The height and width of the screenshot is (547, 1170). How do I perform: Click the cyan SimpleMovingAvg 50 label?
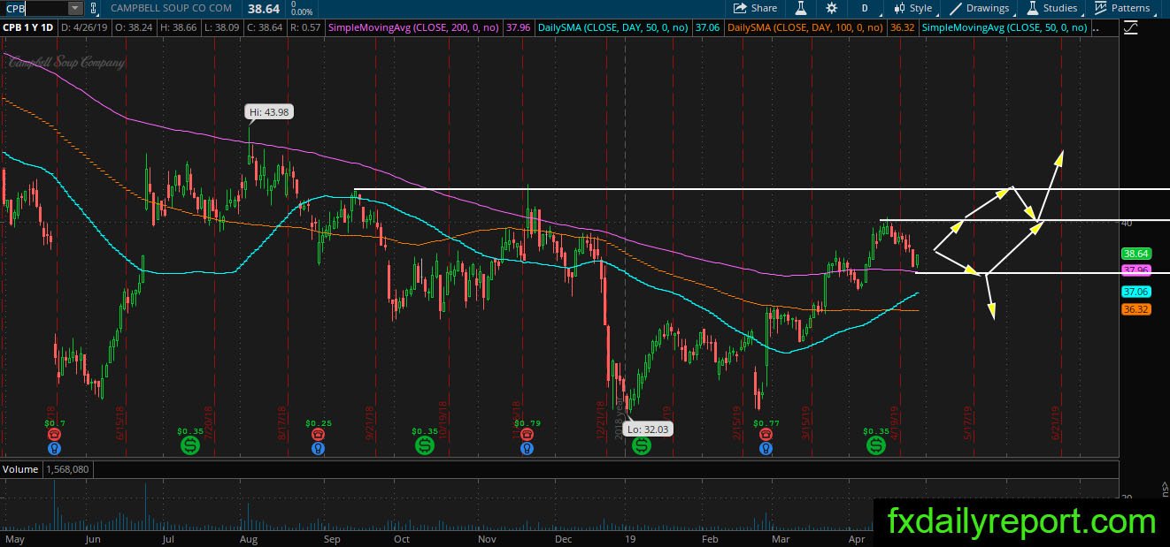tap(1005, 28)
